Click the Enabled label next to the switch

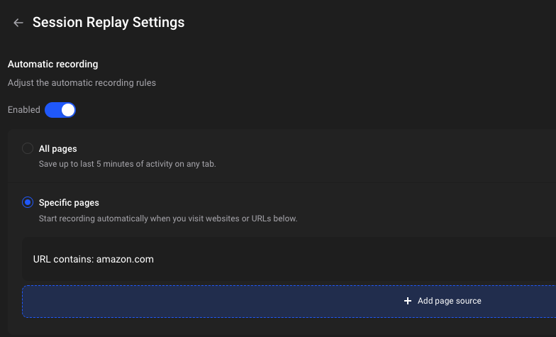(x=24, y=109)
